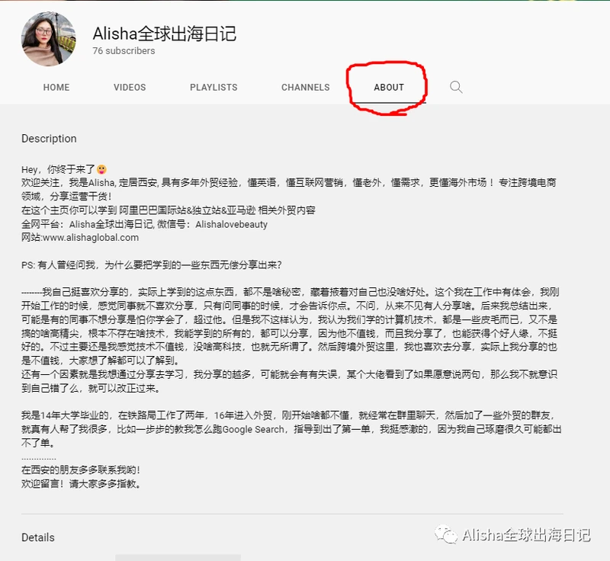Image resolution: width=610 pixels, height=561 pixels.
Task: Click the line 在西安的朋友多多联系我哟!
Action: (x=81, y=470)
